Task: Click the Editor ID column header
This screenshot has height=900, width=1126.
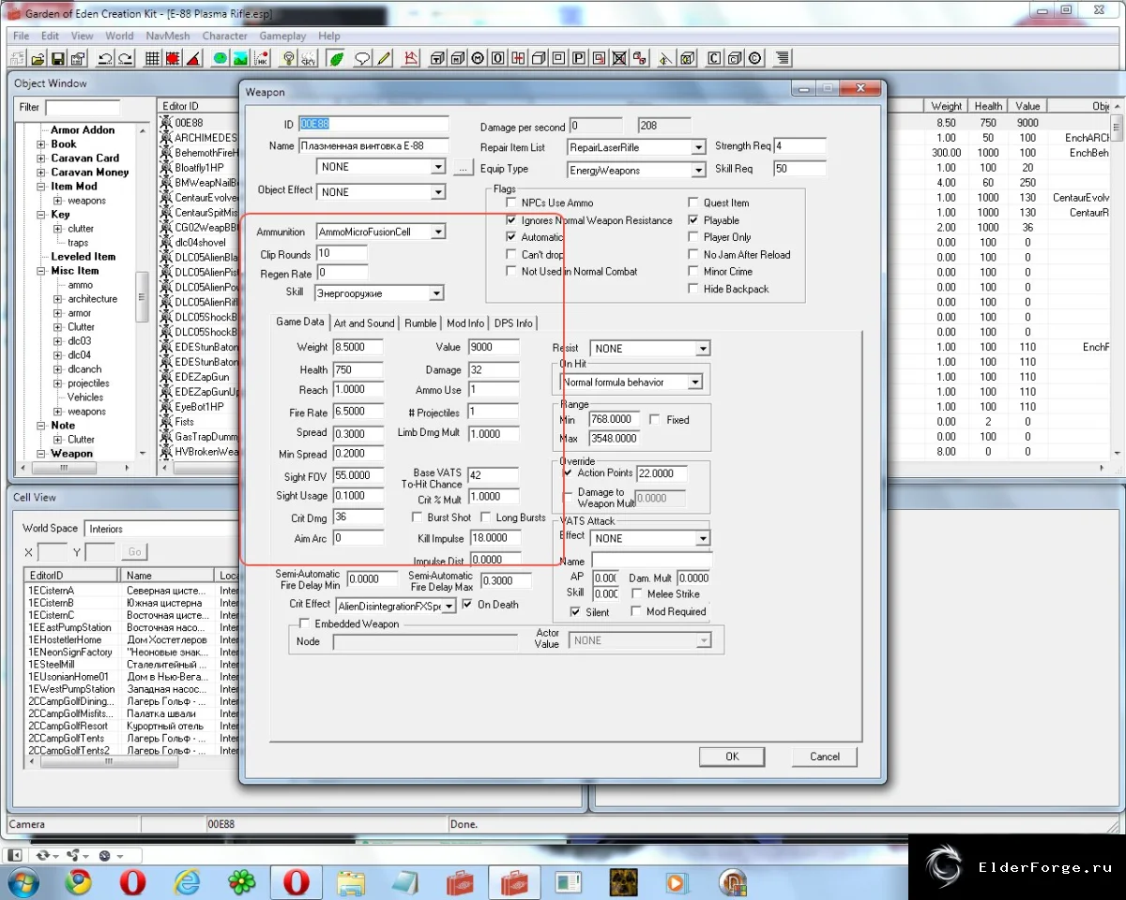Action: [x=196, y=106]
